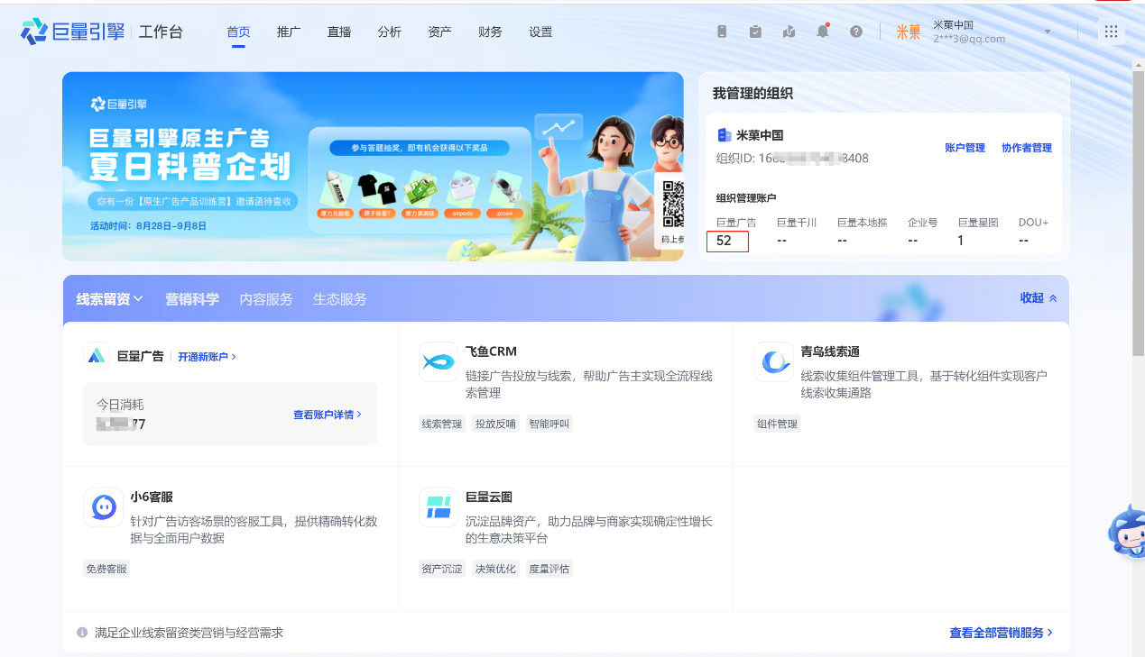
Task: Click the header icon left of the bell
Action: click(x=789, y=32)
